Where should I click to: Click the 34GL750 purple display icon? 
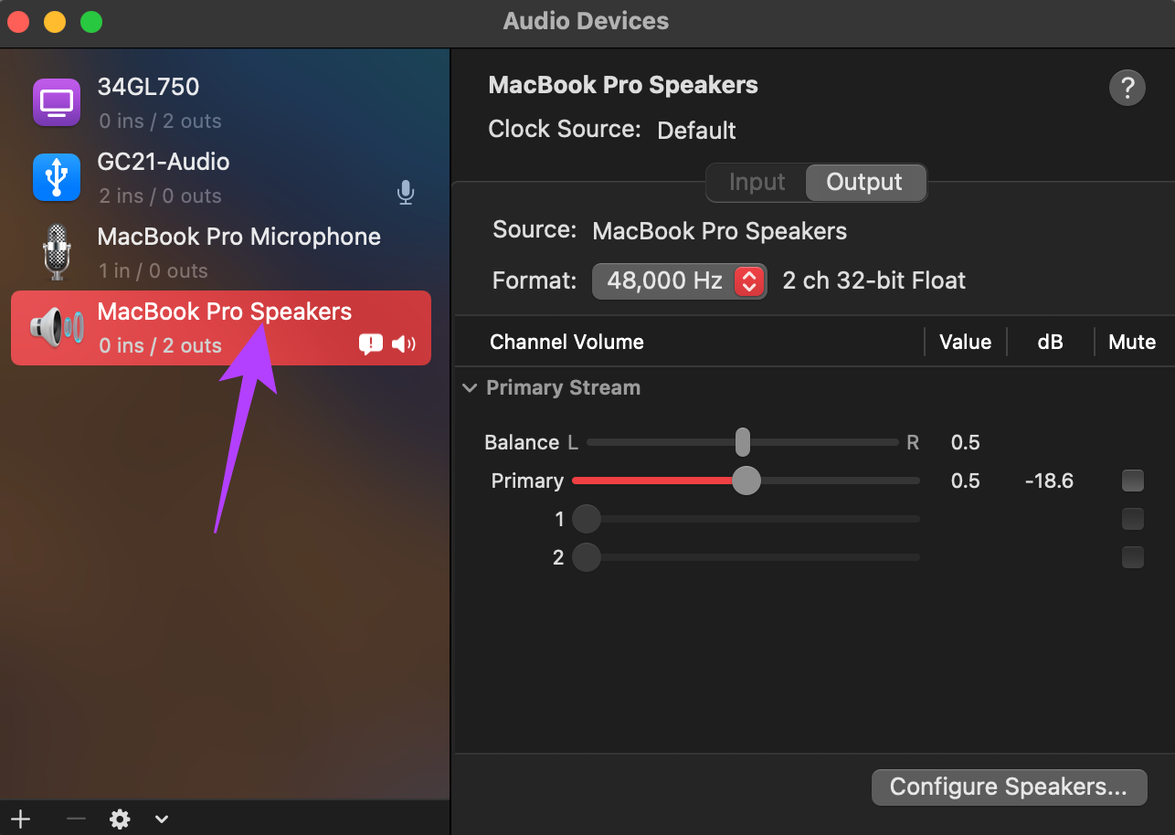[57, 102]
